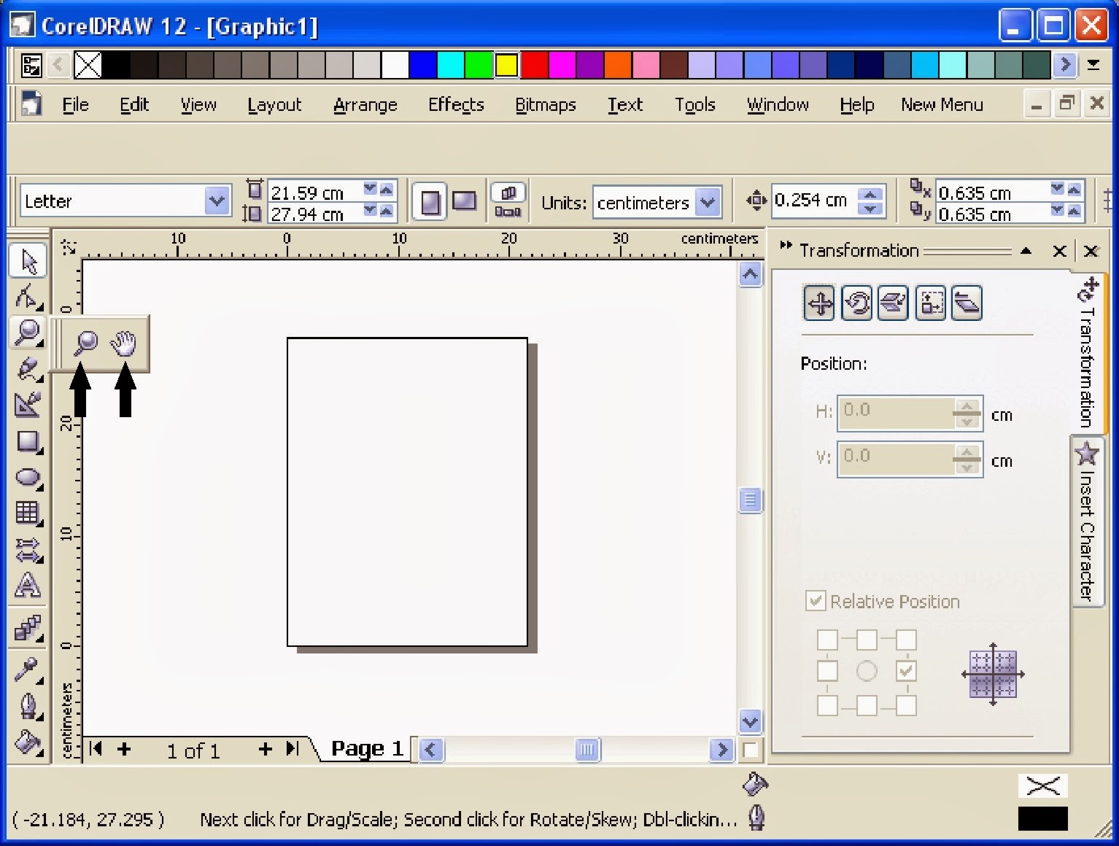This screenshot has height=846, width=1119.
Task: Toggle the Relative Position checkbox
Action: click(x=815, y=600)
